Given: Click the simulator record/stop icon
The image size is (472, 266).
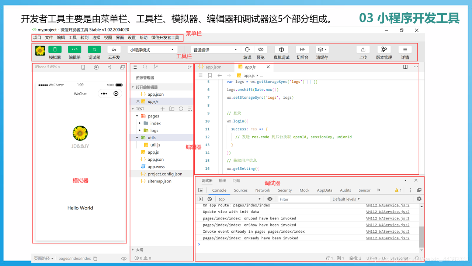Looking at the screenshot, I should click(x=96, y=67).
